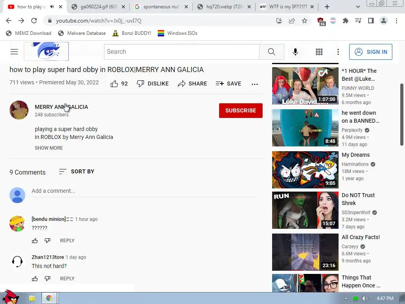The image size is (405, 304).
Task: Open Do NOT Trust Shrek video thumbnail
Action: 305,210
